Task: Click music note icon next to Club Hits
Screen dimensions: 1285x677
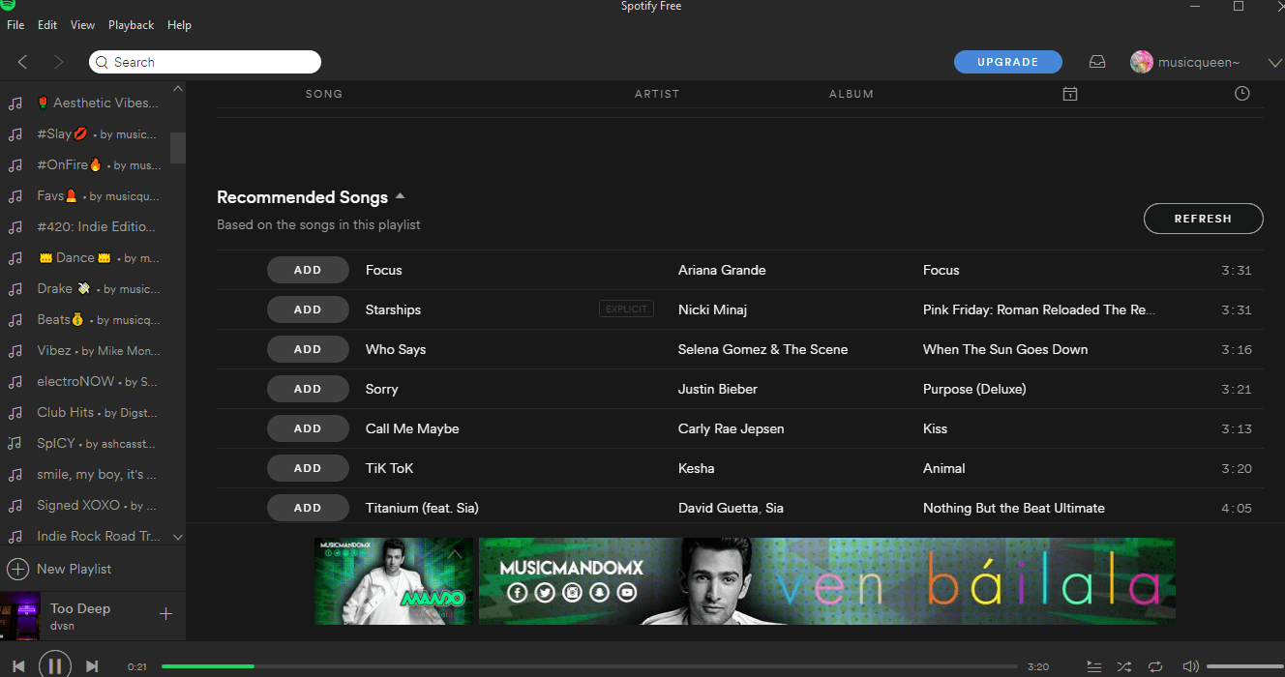Action: (15, 413)
